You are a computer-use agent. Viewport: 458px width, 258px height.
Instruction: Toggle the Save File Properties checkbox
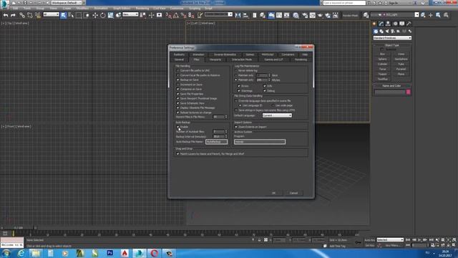[x=177, y=94]
